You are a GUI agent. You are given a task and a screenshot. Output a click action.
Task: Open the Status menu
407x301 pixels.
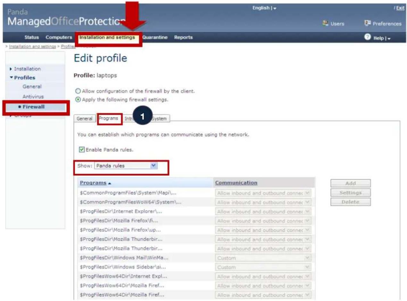(x=31, y=37)
